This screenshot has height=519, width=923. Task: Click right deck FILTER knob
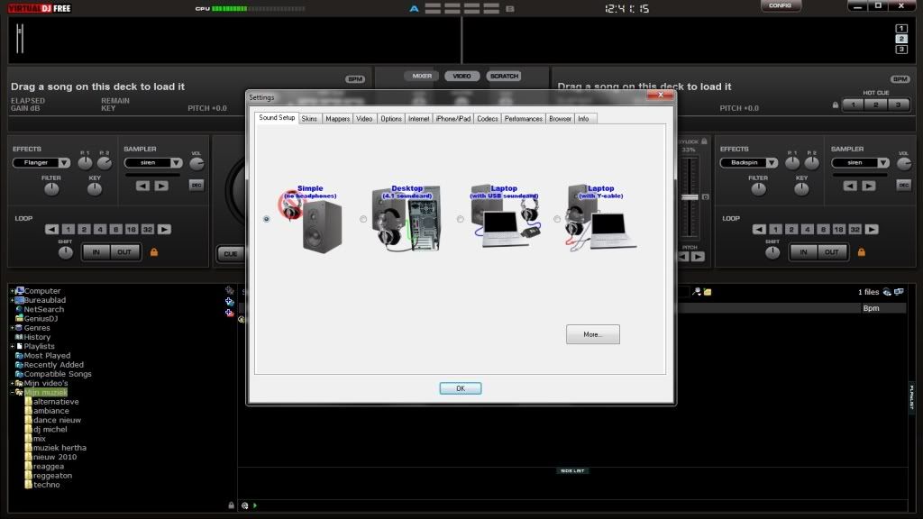tap(758, 189)
